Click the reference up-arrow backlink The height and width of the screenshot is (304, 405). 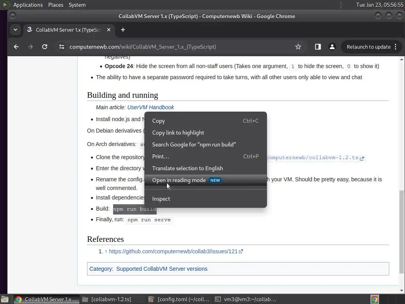click(x=106, y=251)
